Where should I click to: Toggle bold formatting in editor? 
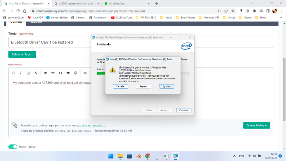pyautogui.click(x=13, y=73)
